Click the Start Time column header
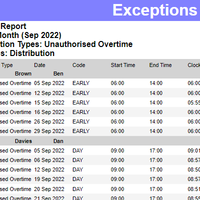Image resolution: width=200 pixels, height=200 pixels. click(x=123, y=65)
